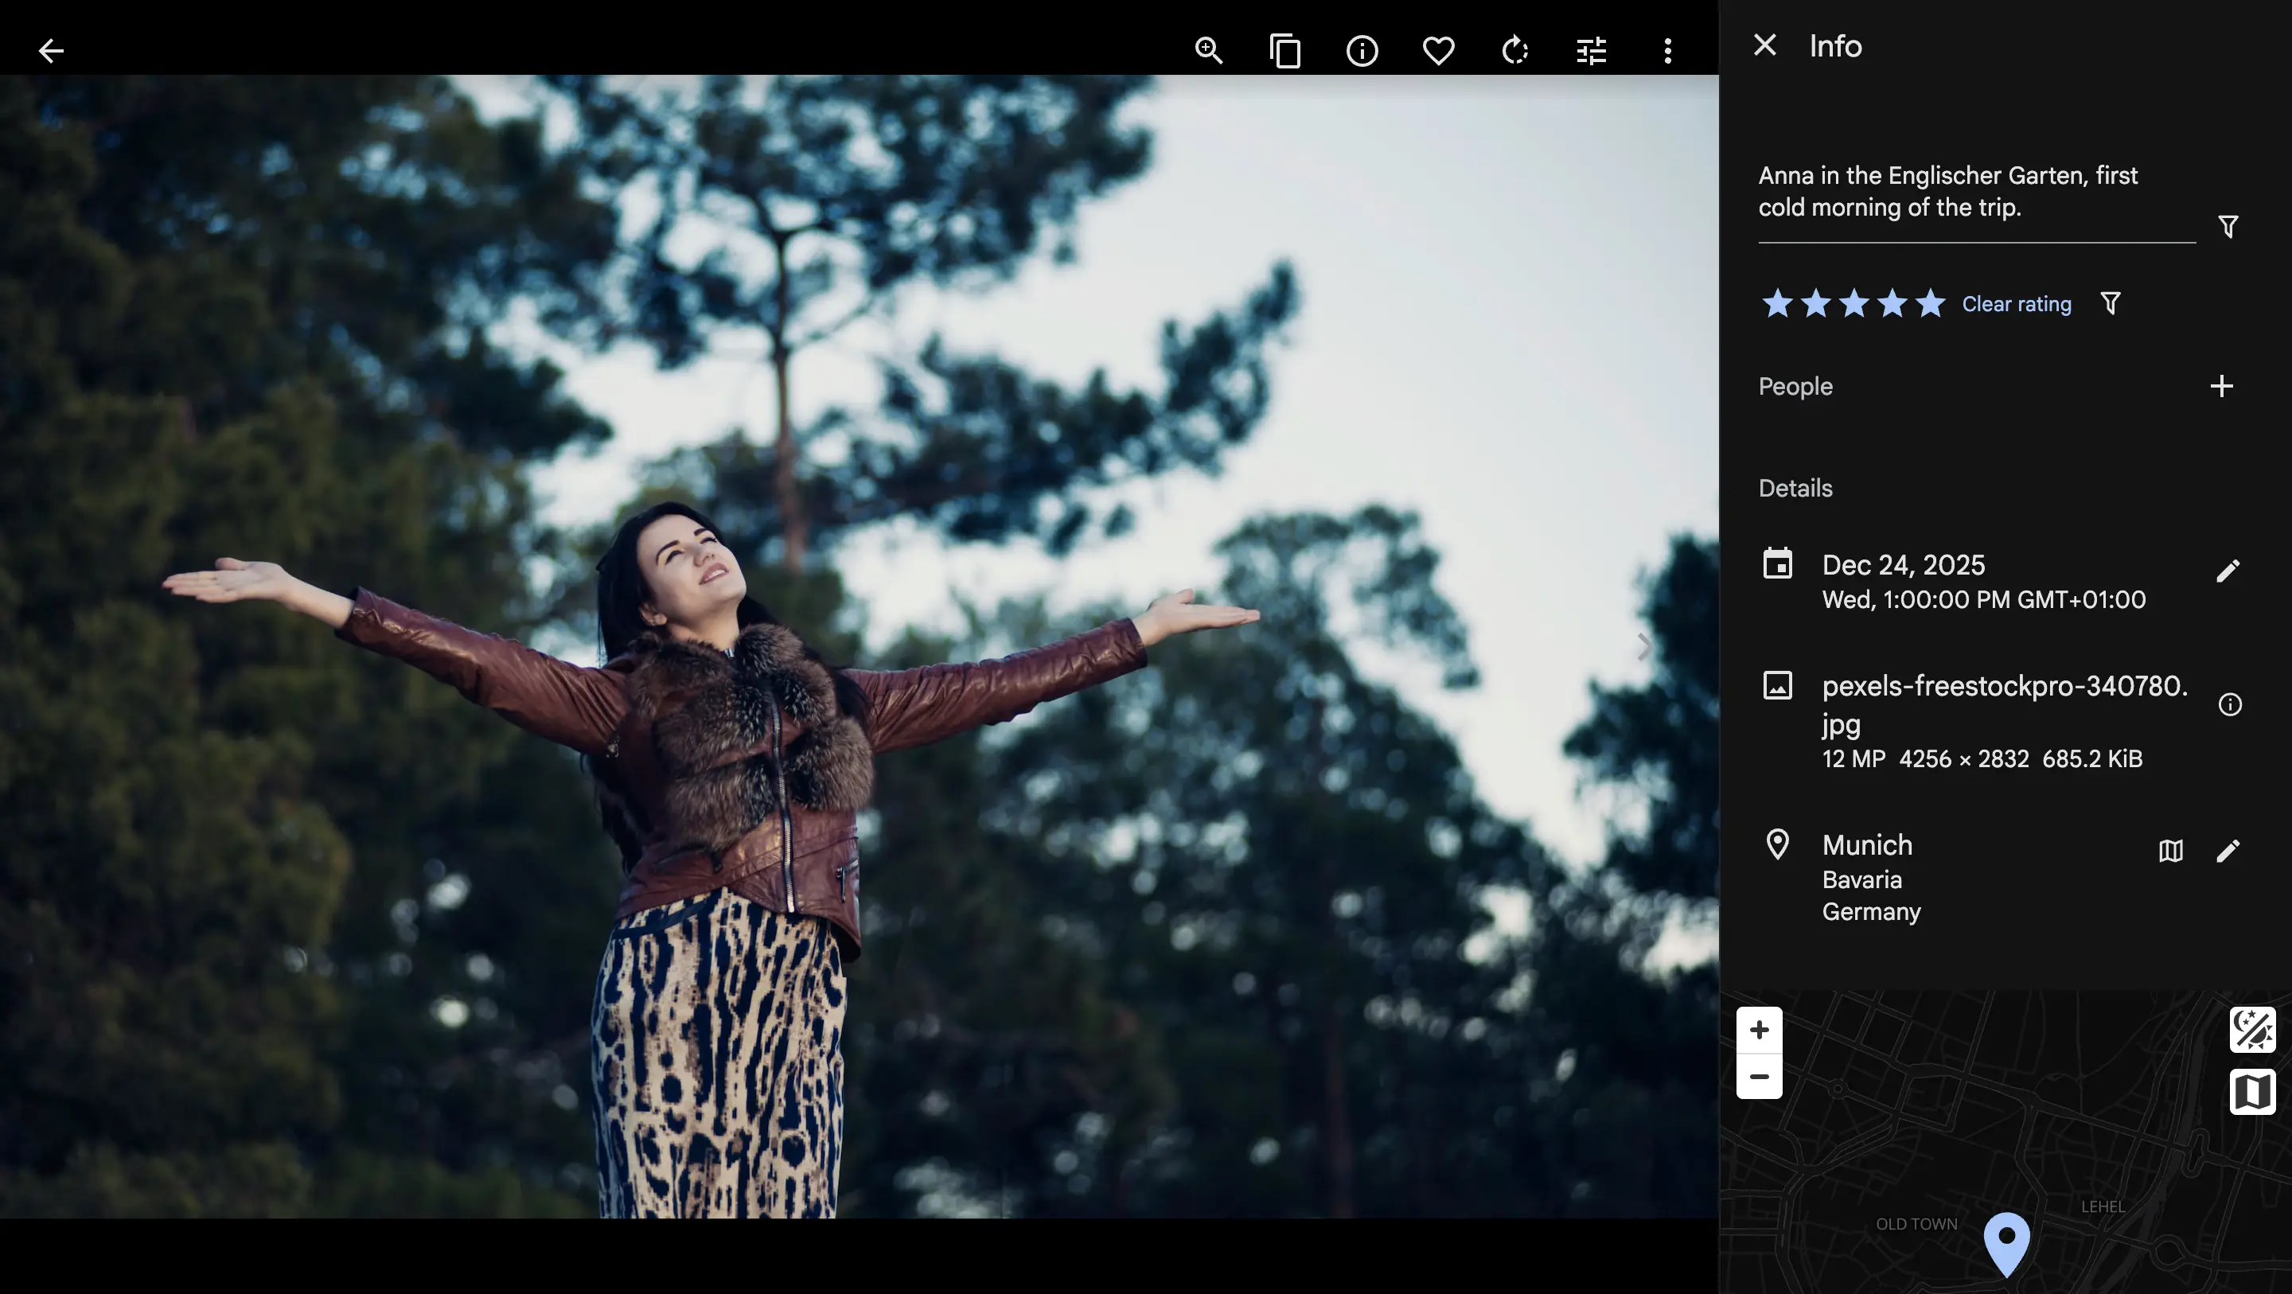Open the zoom magnifier tool

(x=1208, y=51)
